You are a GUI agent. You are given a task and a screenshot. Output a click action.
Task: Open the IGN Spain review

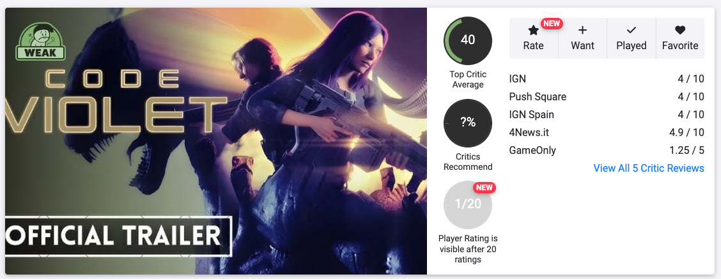point(607,115)
